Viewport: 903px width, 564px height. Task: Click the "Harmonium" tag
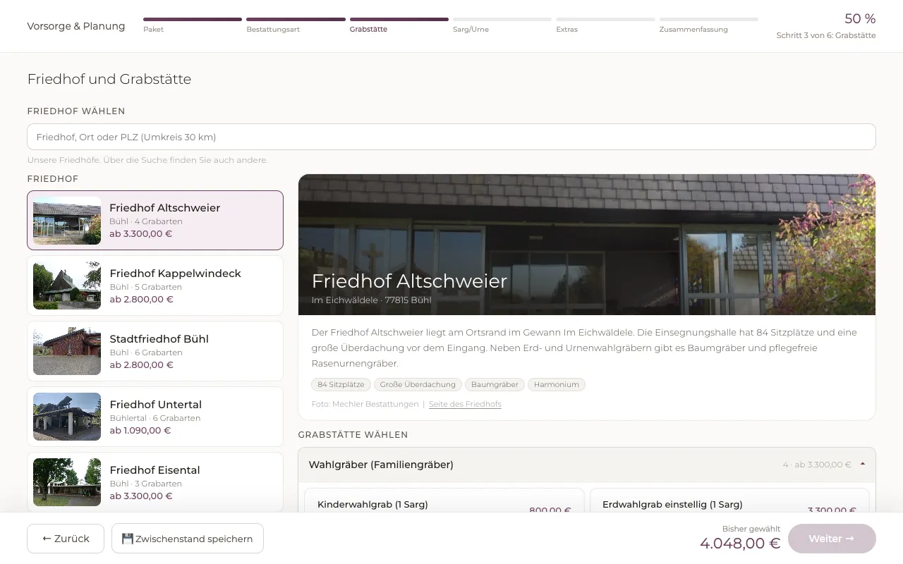click(x=557, y=384)
